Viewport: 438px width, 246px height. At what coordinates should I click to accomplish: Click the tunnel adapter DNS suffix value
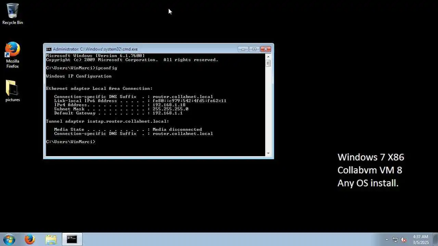tap(183, 134)
